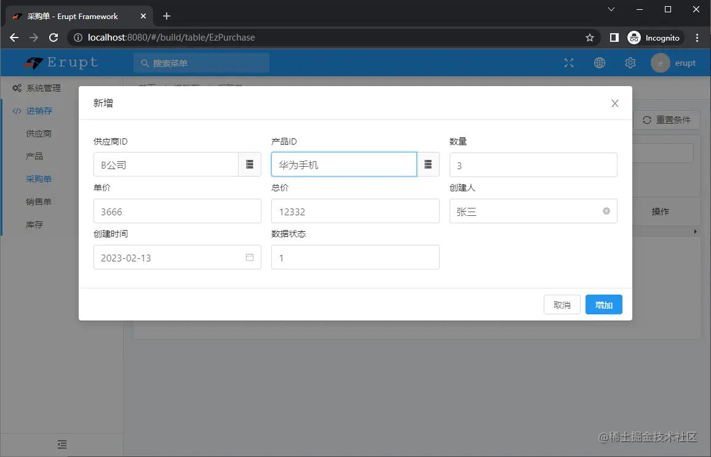
Task: Click the 供应商ID input field
Action: coord(166,164)
